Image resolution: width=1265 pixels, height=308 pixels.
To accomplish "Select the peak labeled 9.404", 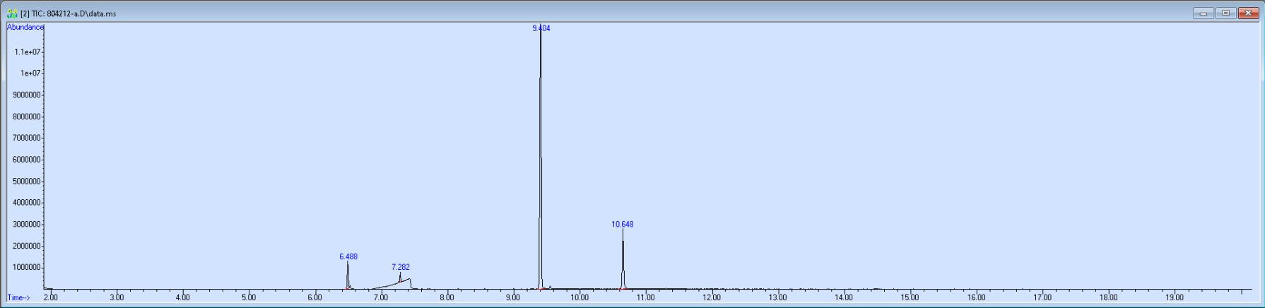I will point(541,28).
